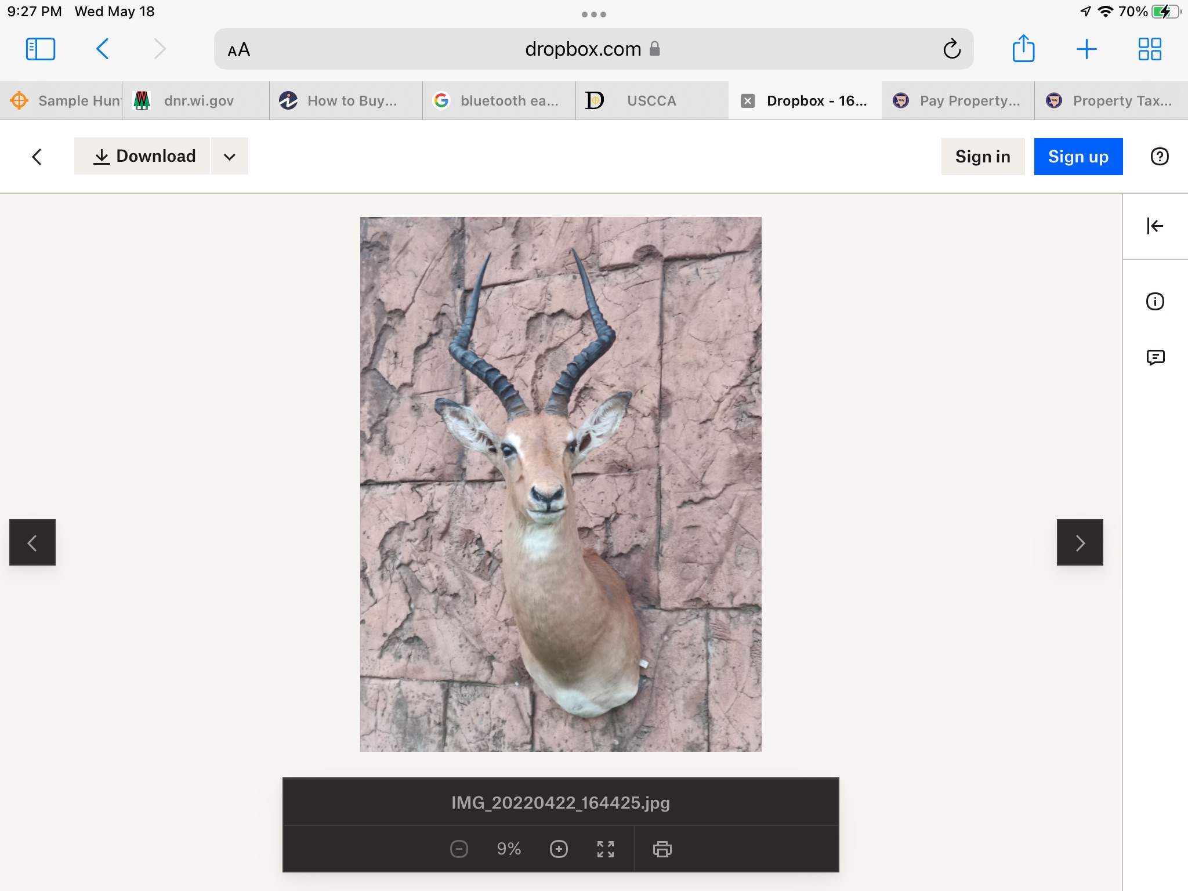
Task: Toggle the Safari sidebar
Action: 41,49
